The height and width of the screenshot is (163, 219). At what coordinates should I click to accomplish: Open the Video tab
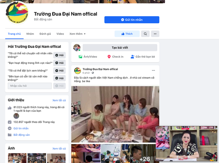pyautogui.click(x=60, y=34)
